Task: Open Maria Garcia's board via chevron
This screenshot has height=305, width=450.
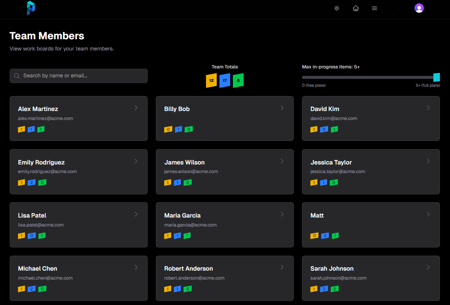Action: click(282, 214)
